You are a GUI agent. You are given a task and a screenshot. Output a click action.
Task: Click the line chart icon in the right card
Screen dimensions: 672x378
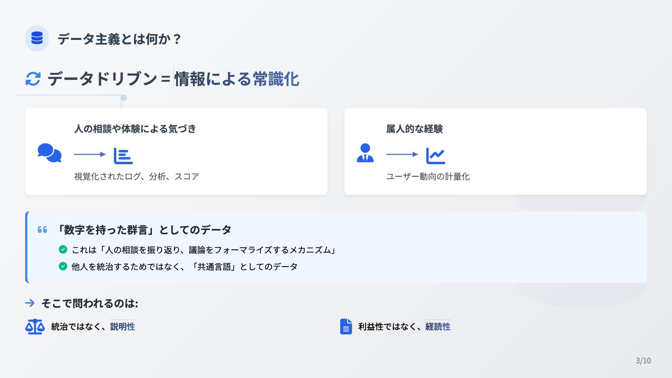pyautogui.click(x=435, y=156)
